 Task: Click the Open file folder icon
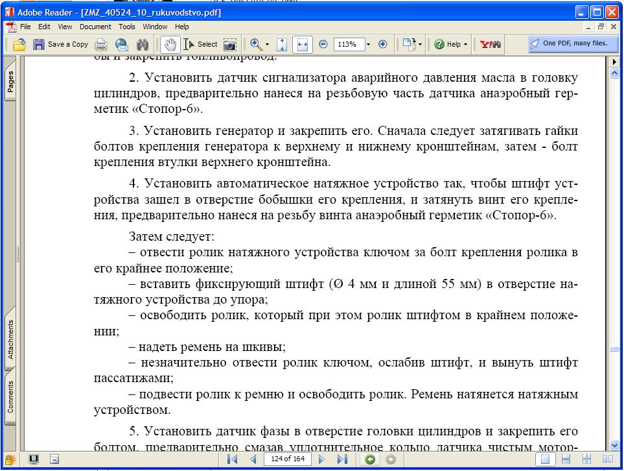[x=19, y=44]
